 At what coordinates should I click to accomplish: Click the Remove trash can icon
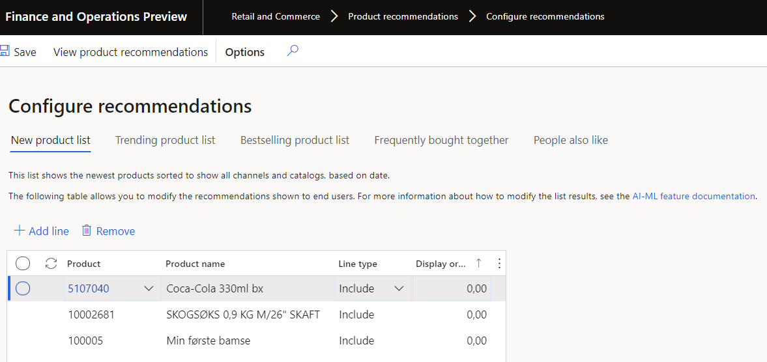[x=87, y=231]
